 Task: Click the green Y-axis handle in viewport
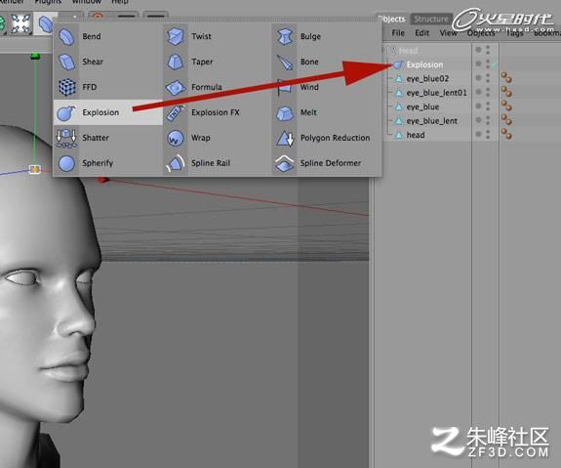[35, 56]
